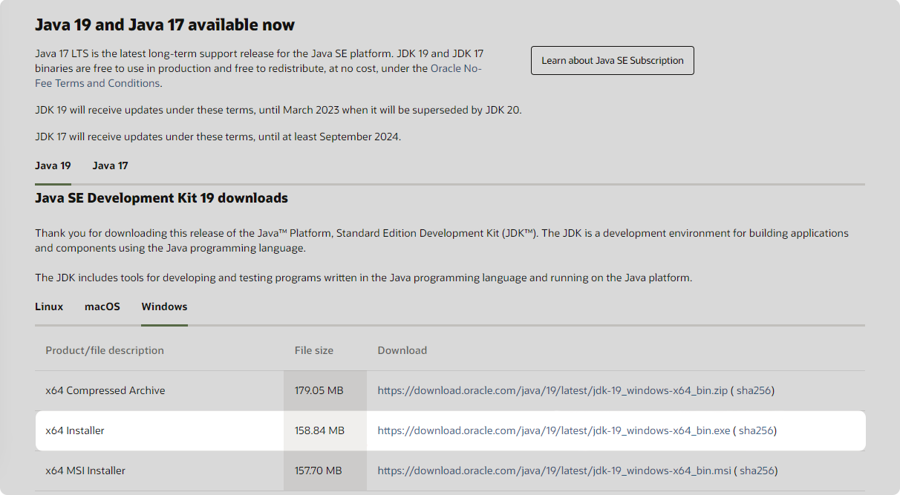Select the macOS platform tab
This screenshot has height=495, width=900.
102,306
